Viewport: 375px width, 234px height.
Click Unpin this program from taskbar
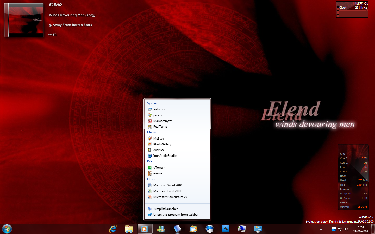click(176, 214)
